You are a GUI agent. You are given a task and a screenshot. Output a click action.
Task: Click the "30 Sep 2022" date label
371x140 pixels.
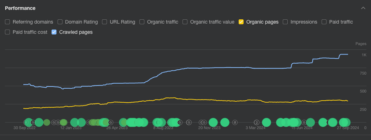coord(25,128)
